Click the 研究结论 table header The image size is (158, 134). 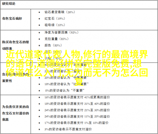pos(9,4)
